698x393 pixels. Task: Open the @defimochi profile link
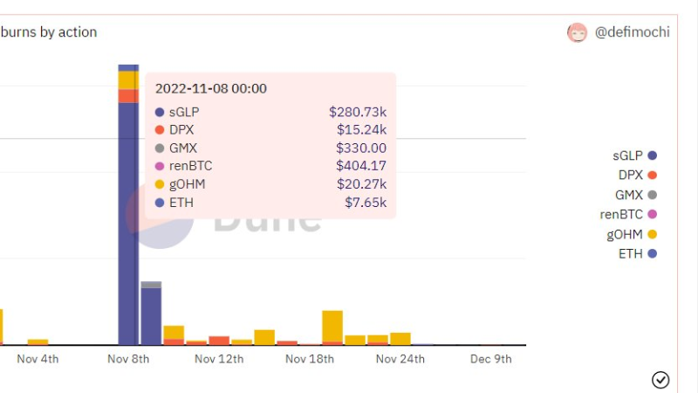click(632, 32)
